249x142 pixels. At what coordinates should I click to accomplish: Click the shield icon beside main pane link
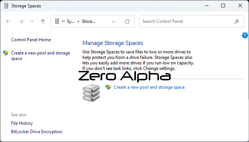[108, 87]
